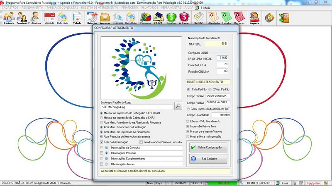This screenshot has height=186, width=332.
Task: Open the Relatório icon next to Pesquisa
Action: pyautogui.click(x=131, y=18)
